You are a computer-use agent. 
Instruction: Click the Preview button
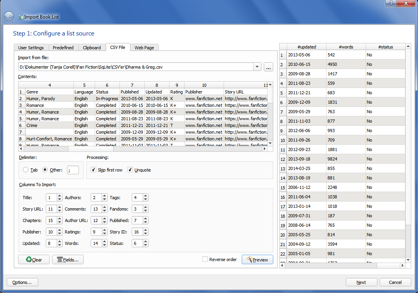tap(257, 259)
